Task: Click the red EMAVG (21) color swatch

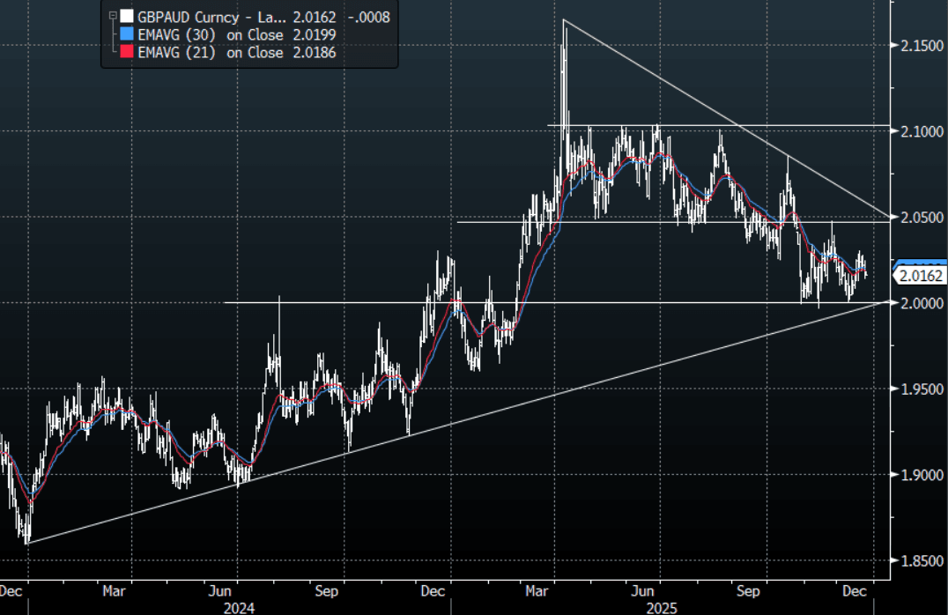Action: [x=127, y=53]
